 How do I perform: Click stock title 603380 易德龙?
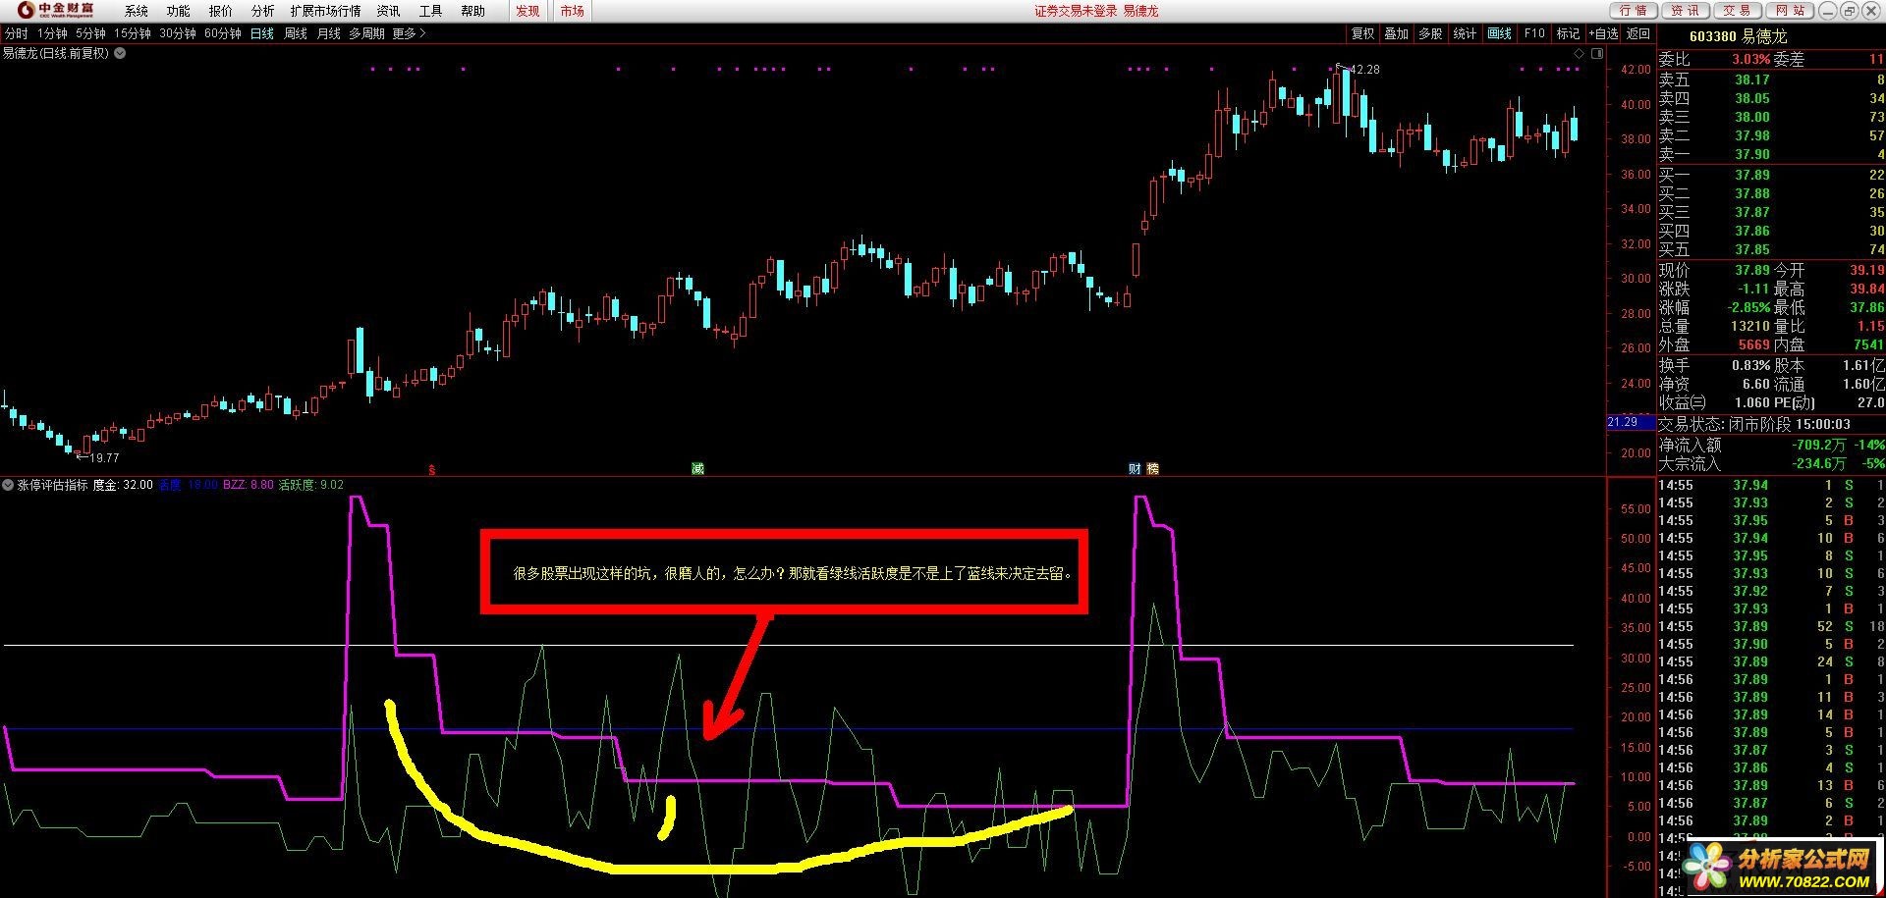point(1737,36)
